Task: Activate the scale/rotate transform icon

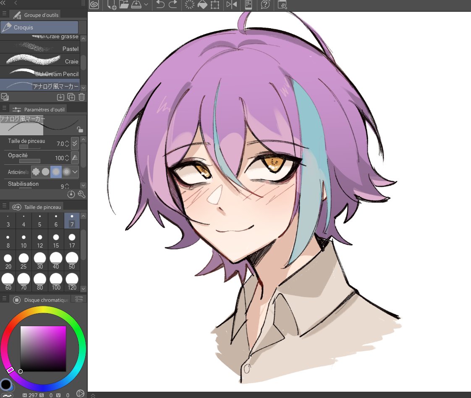Action: coord(215,5)
